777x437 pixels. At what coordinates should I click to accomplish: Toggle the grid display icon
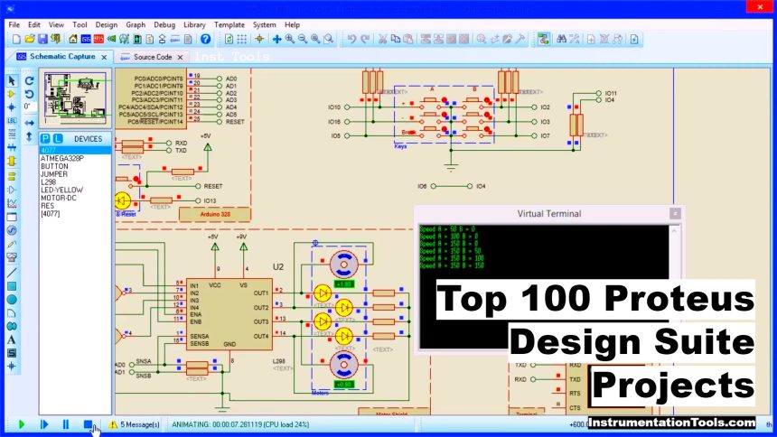pyautogui.click(x=242, y=39)
